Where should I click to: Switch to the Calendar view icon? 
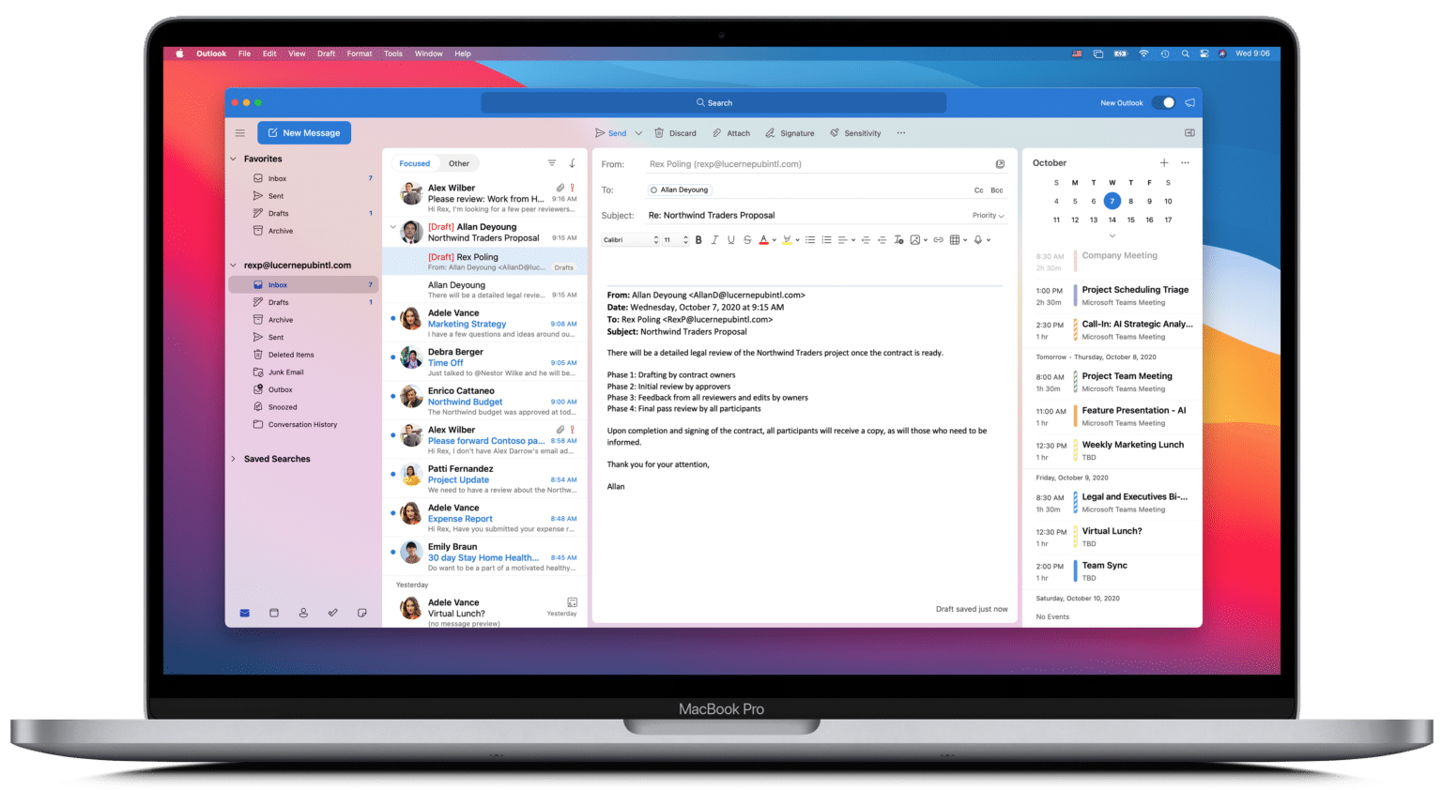tap(274, 613)
